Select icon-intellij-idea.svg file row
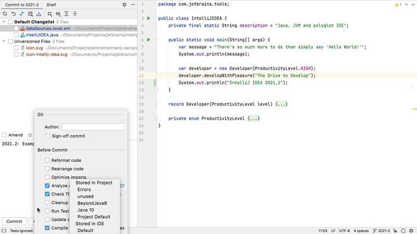Viewport: 417px width, 234px height. tap(68, 55)
